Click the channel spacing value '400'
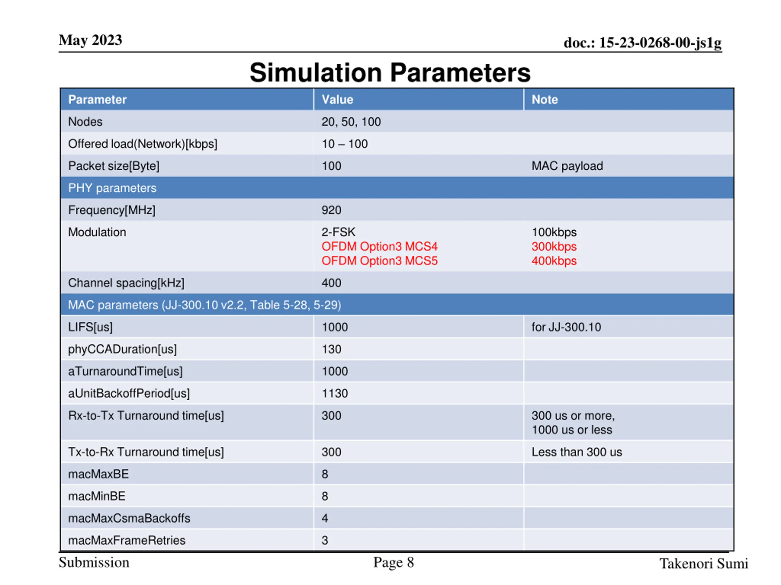Screen dimensions: 781x585 pyautogui.click(x=332, y=283)
